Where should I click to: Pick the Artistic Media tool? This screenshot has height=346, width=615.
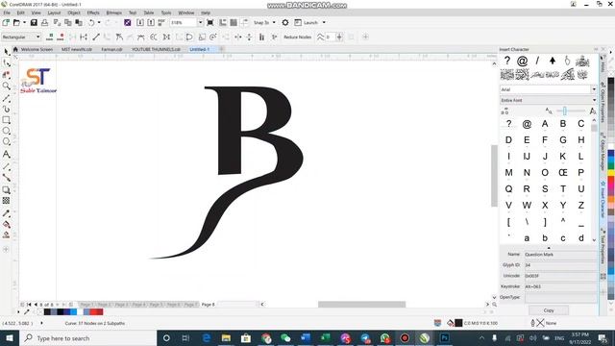click(7, 109)
